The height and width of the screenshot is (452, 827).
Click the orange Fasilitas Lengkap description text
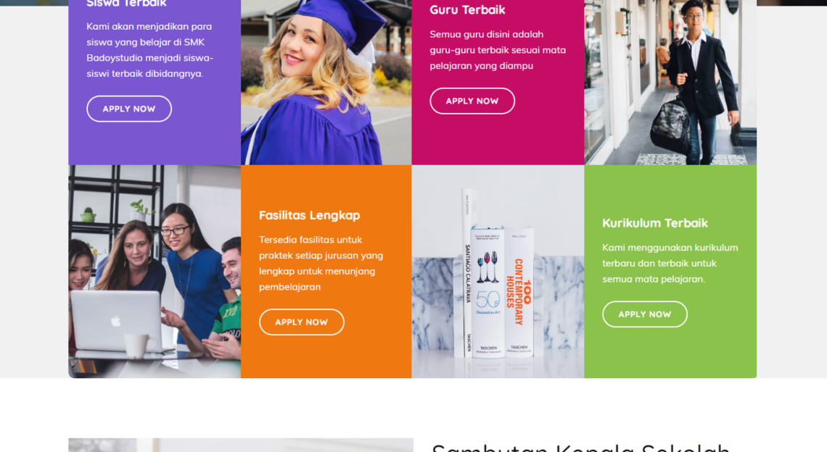321,264
